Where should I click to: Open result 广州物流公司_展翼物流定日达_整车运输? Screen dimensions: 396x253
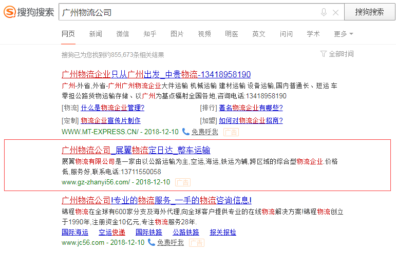coord(136,150)
